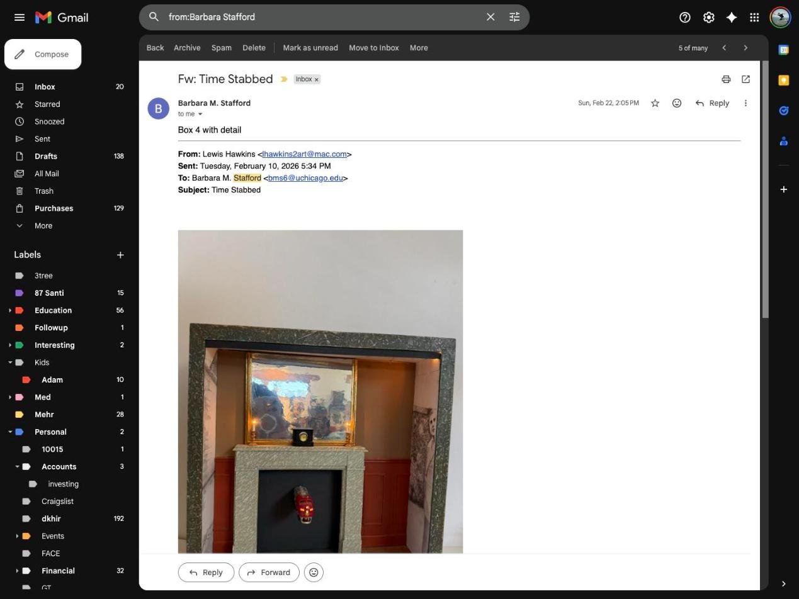The height and width of the screenshot is (599, 799).
Task: Open bms6@uchicago.edu link
Action: pyautogui.click(x=306, y=178)
